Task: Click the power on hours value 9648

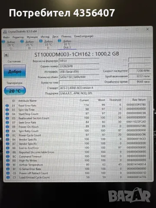Action: click(x=140, y=81)
